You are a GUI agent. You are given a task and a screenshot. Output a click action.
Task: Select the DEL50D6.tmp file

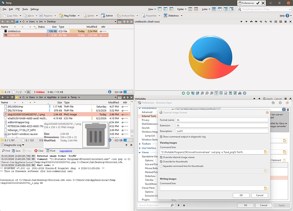(15, 107)
